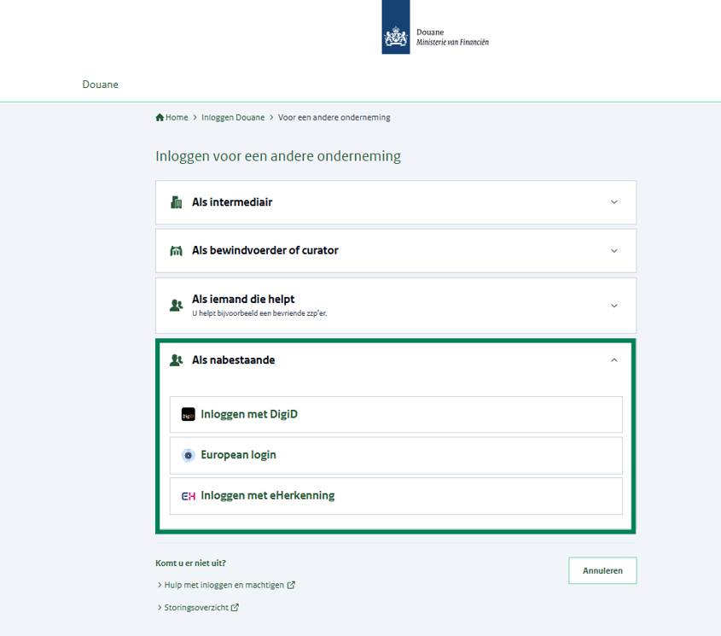Choose Inloggen met eHerkenning

[x=396, y=496]
